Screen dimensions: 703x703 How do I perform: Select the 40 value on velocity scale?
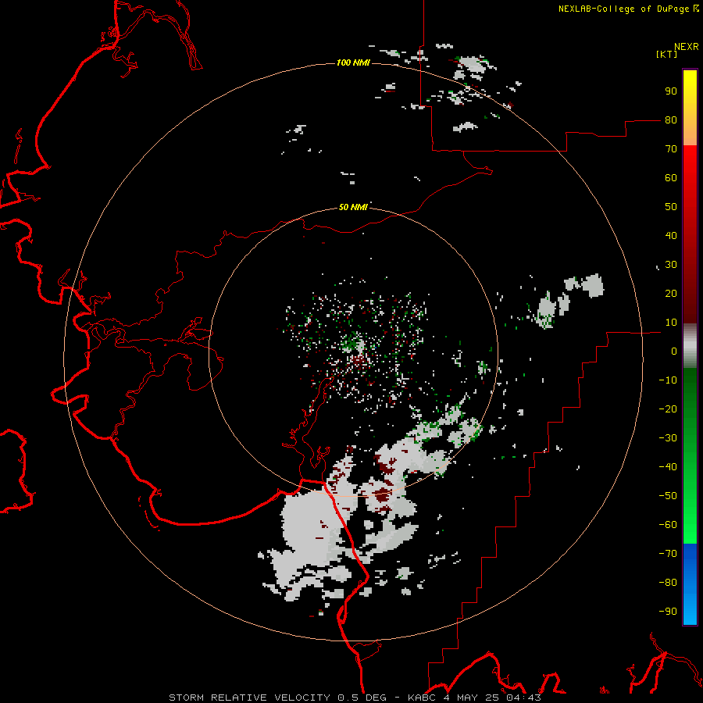(671, 236)
